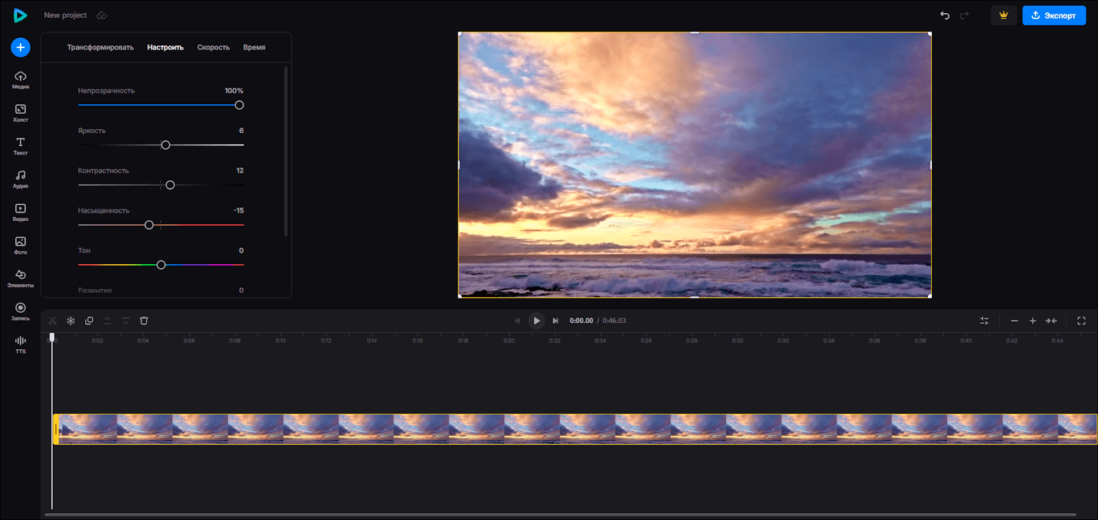Image resolution: width=1098 pixels, height=520 pixels.
Task: Click the saturation value -15
Action: 238,211
